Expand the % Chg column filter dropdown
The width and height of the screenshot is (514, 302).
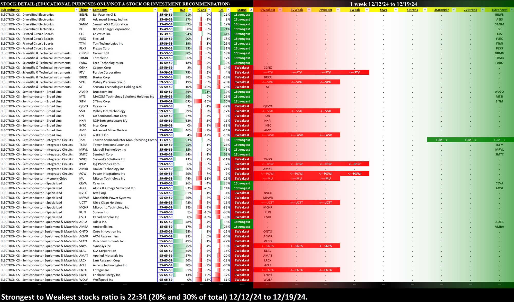(209, 10)
